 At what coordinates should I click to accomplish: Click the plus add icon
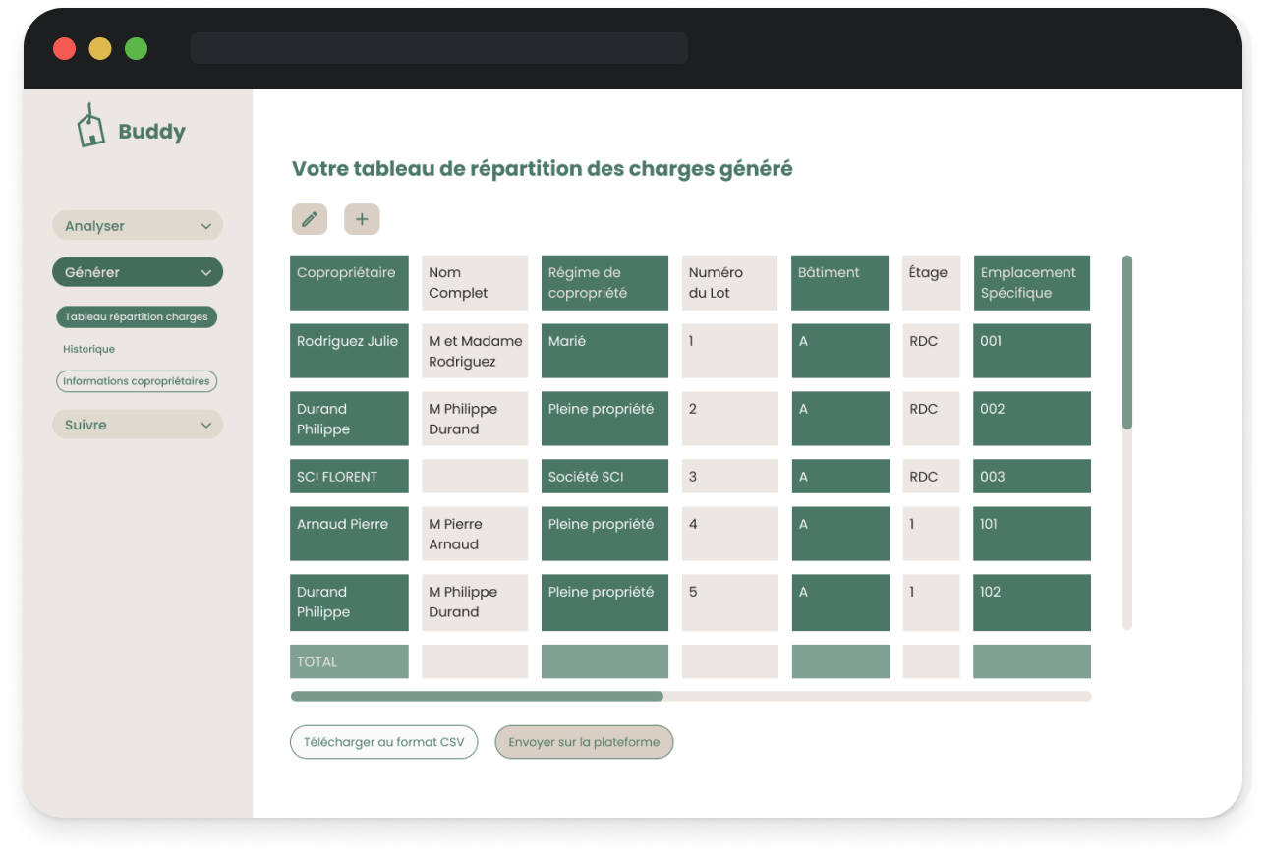tap(362, 219)
